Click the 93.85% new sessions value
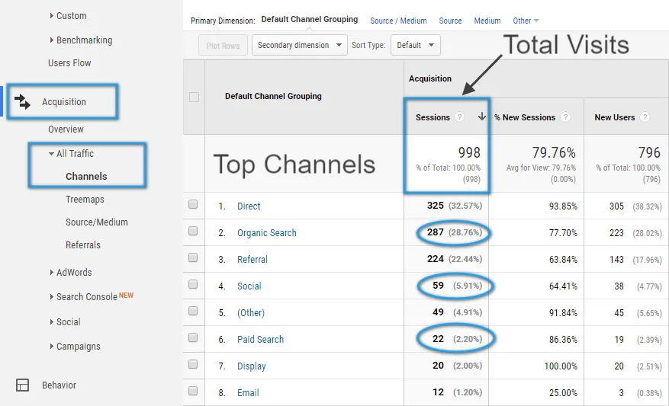 (563, 206)
